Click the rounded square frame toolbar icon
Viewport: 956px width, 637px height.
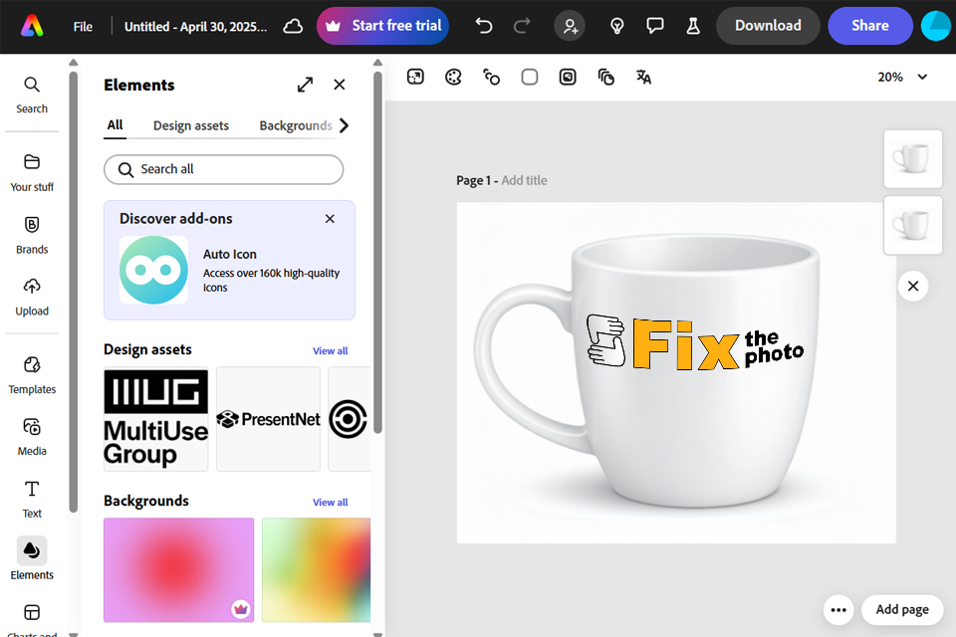(x=568, y=77)
